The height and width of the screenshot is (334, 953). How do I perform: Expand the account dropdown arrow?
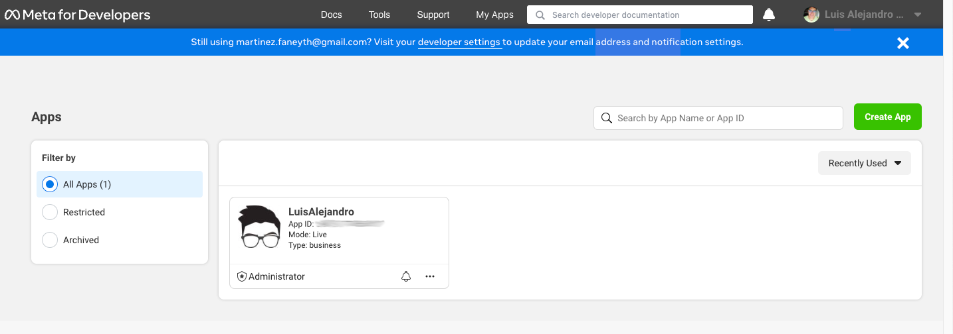[x=917, y=15]
